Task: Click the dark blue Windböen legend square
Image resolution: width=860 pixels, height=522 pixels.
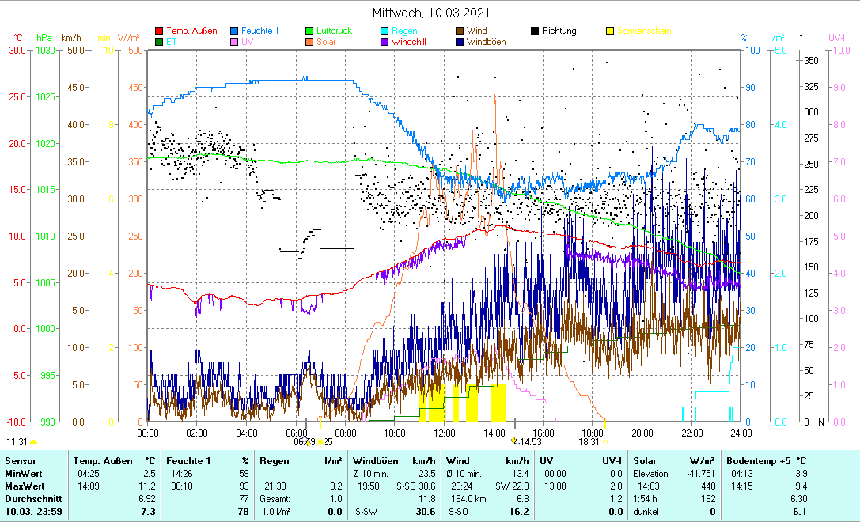Action: point(460,42)
